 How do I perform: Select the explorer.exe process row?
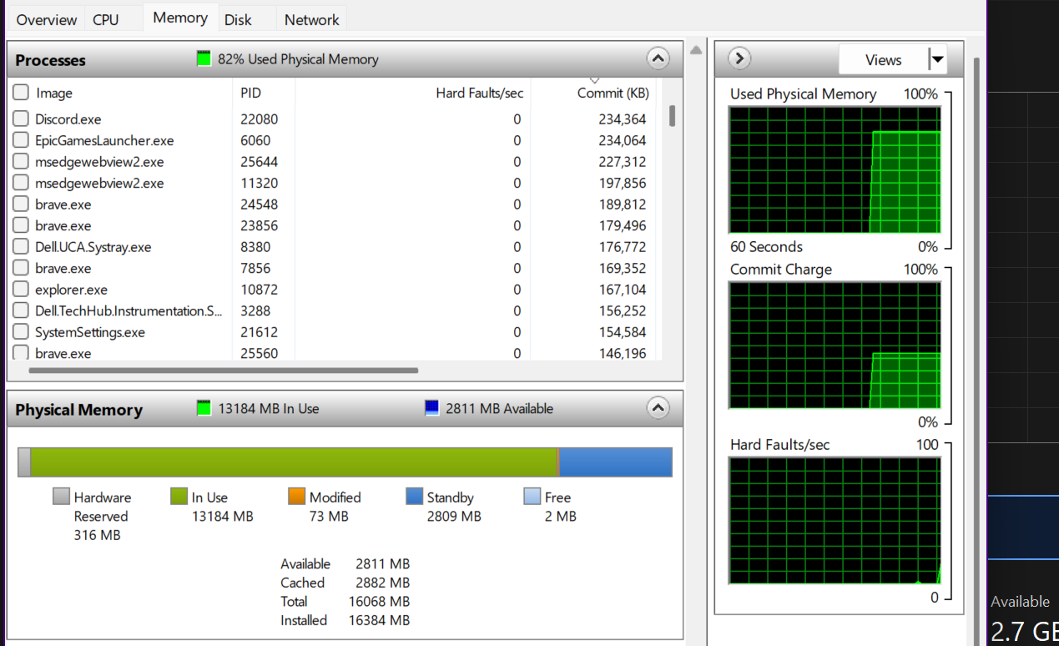tap(334, 290)
